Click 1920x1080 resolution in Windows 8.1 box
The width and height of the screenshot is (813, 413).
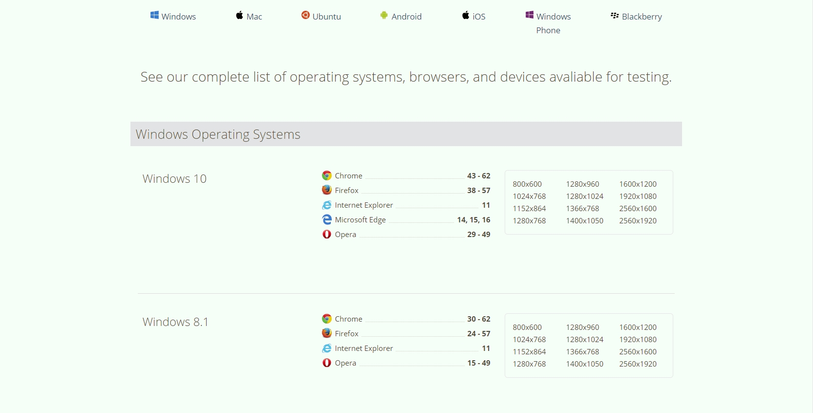point(638,340)
